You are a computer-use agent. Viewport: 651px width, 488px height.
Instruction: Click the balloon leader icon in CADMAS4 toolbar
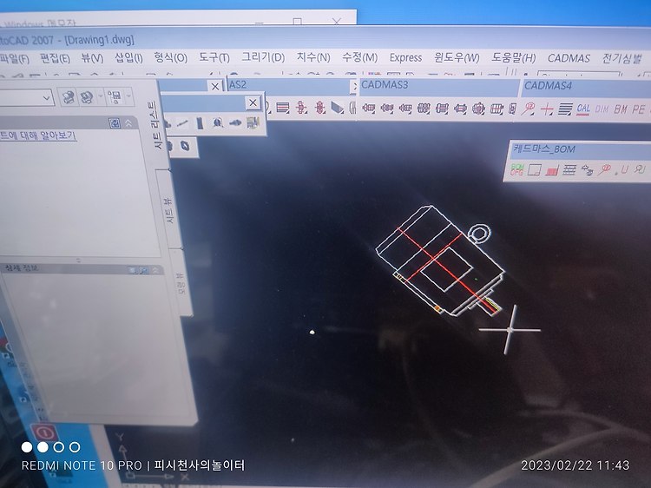pyautogui.click(x=528, y=109)
